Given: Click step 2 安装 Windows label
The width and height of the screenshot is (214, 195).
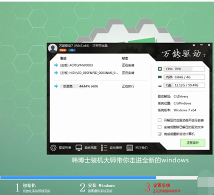Looking at the screenshot, I should point(102,186).
